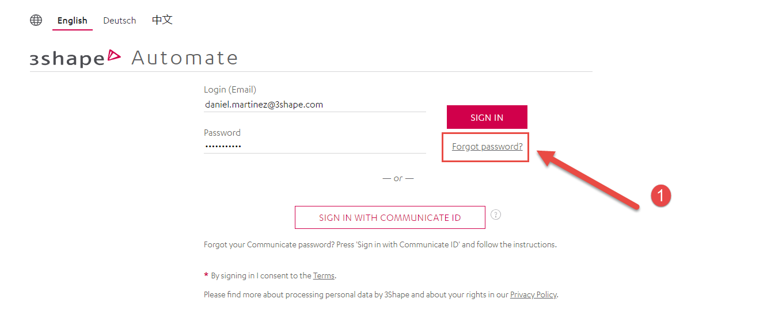Click SIGN IN WITH COMMUNICATE ID button
The image size is (767, 333).
click(x=390, y=217)
